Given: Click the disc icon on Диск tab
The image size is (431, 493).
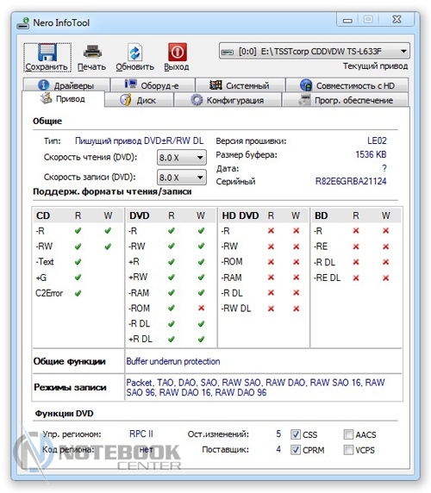Looking at the screenshot, I should point(126,100).
